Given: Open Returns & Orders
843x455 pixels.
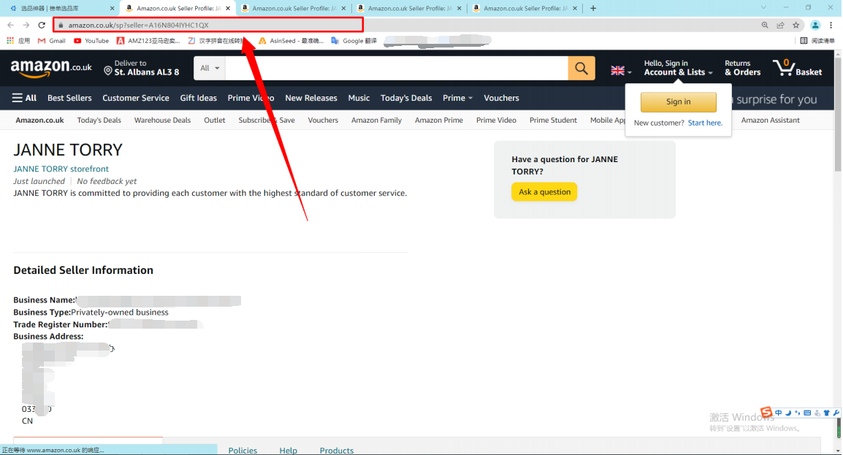Looking at the screenshot, I should [742, 68].
